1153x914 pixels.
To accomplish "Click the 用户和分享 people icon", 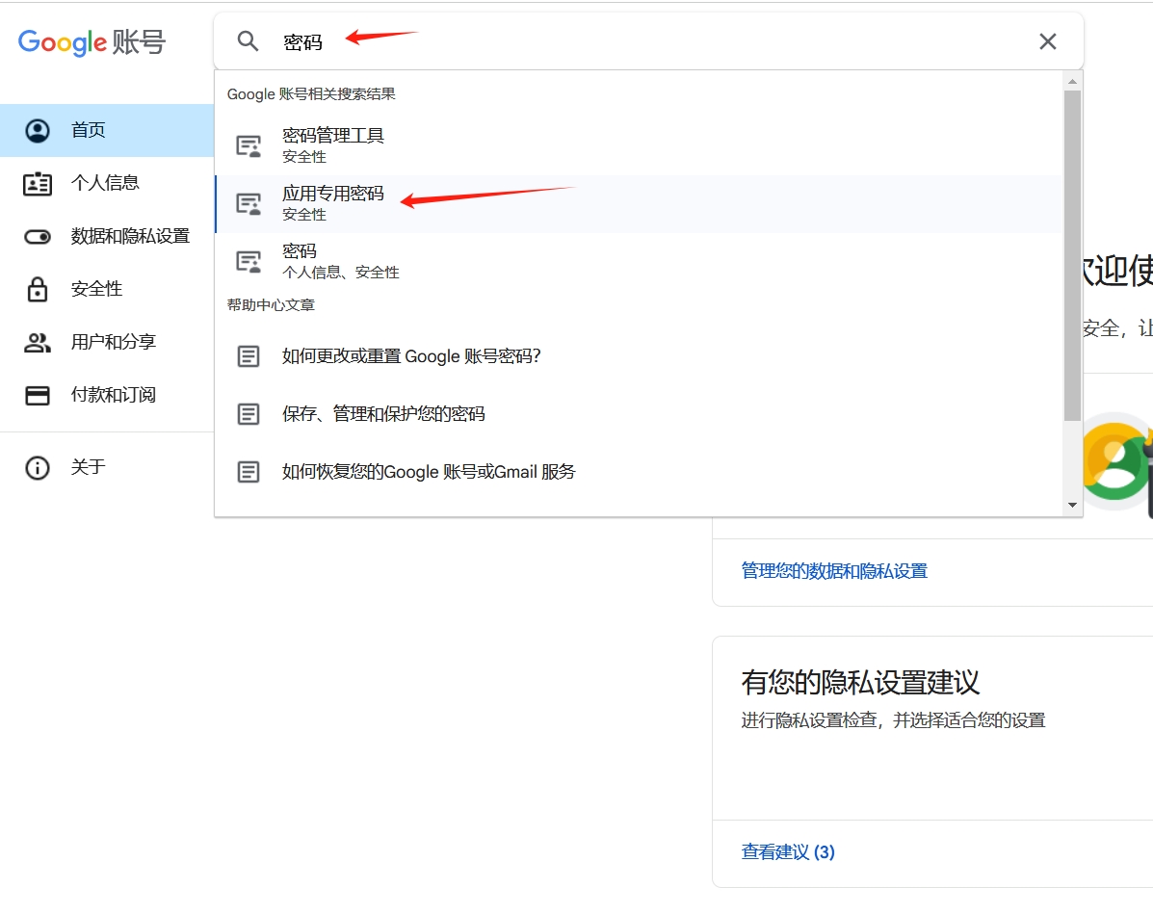I will click(38, 343).
